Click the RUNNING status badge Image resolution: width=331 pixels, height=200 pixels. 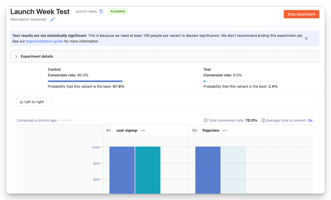118,11
